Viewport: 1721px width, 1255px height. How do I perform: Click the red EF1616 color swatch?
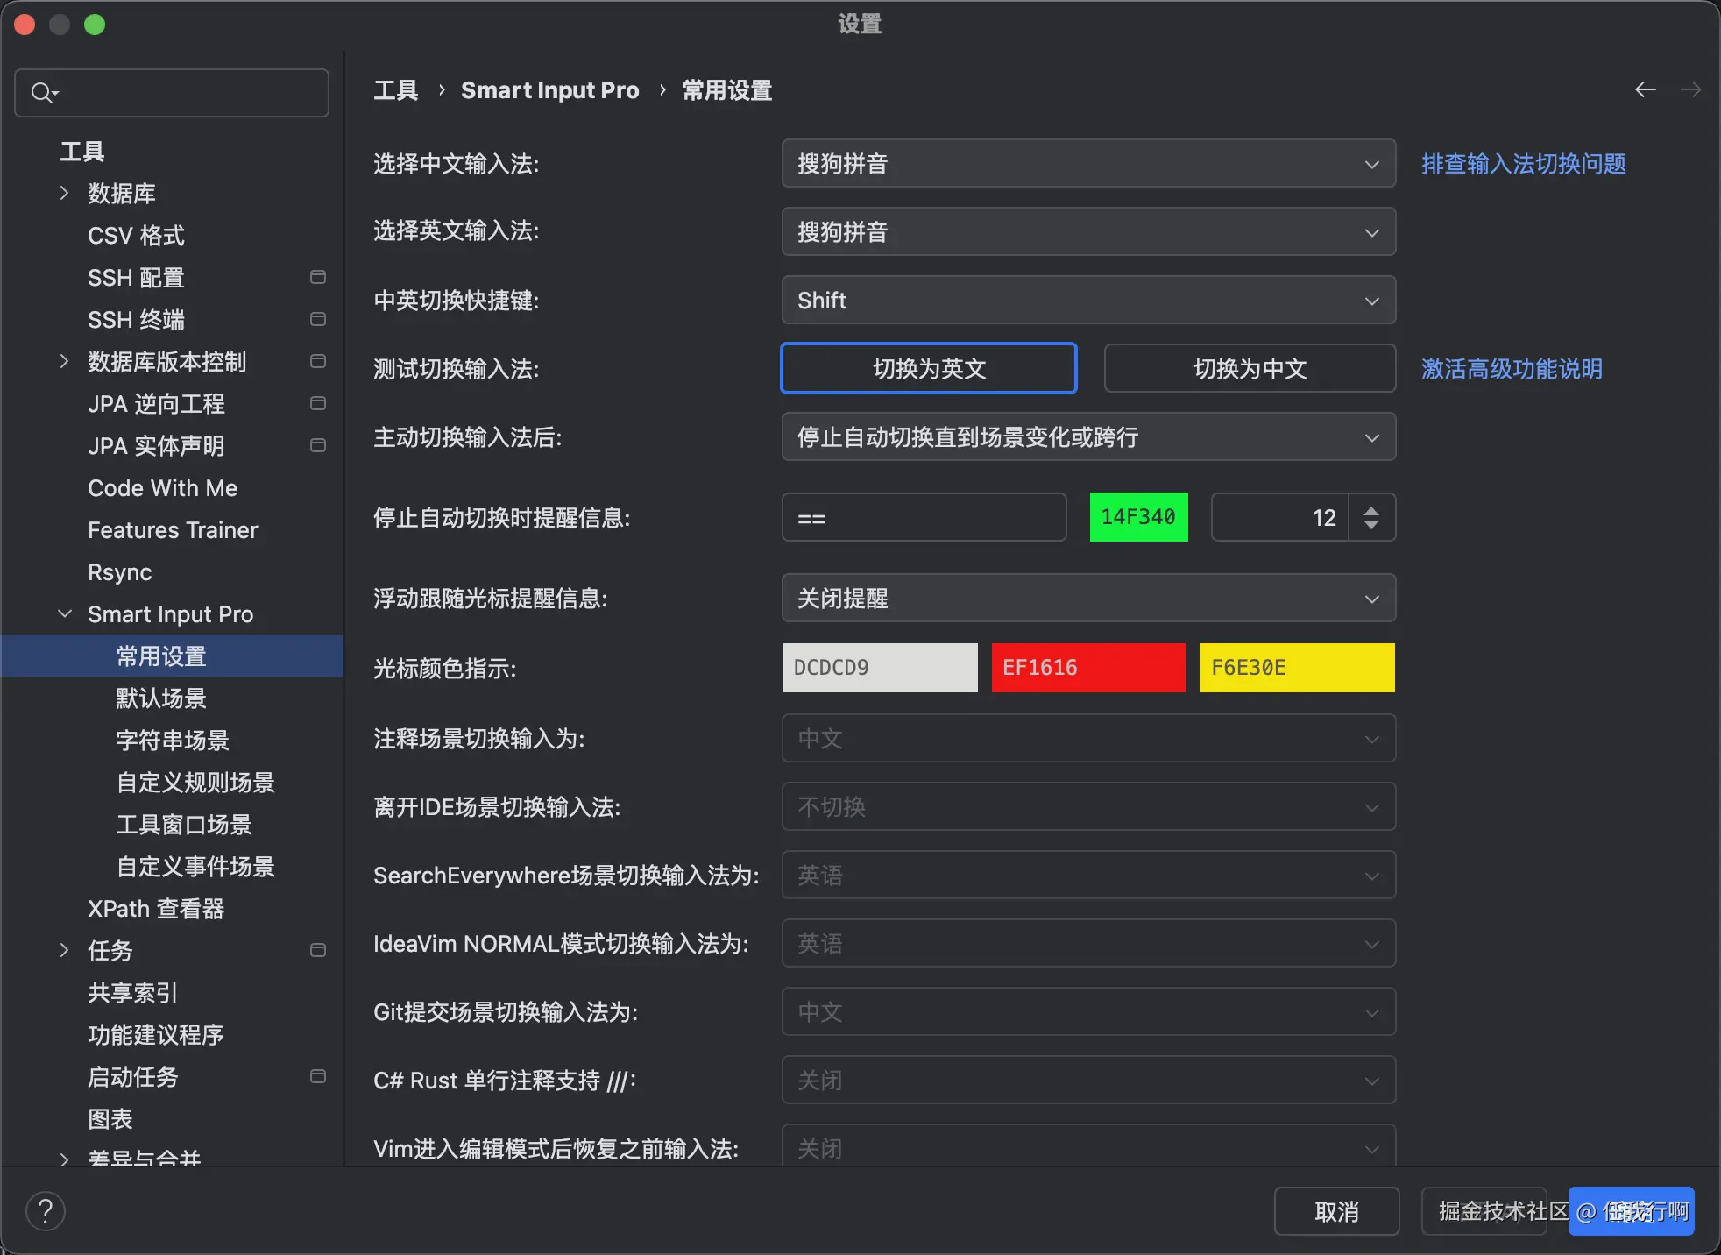point(1088,668)
